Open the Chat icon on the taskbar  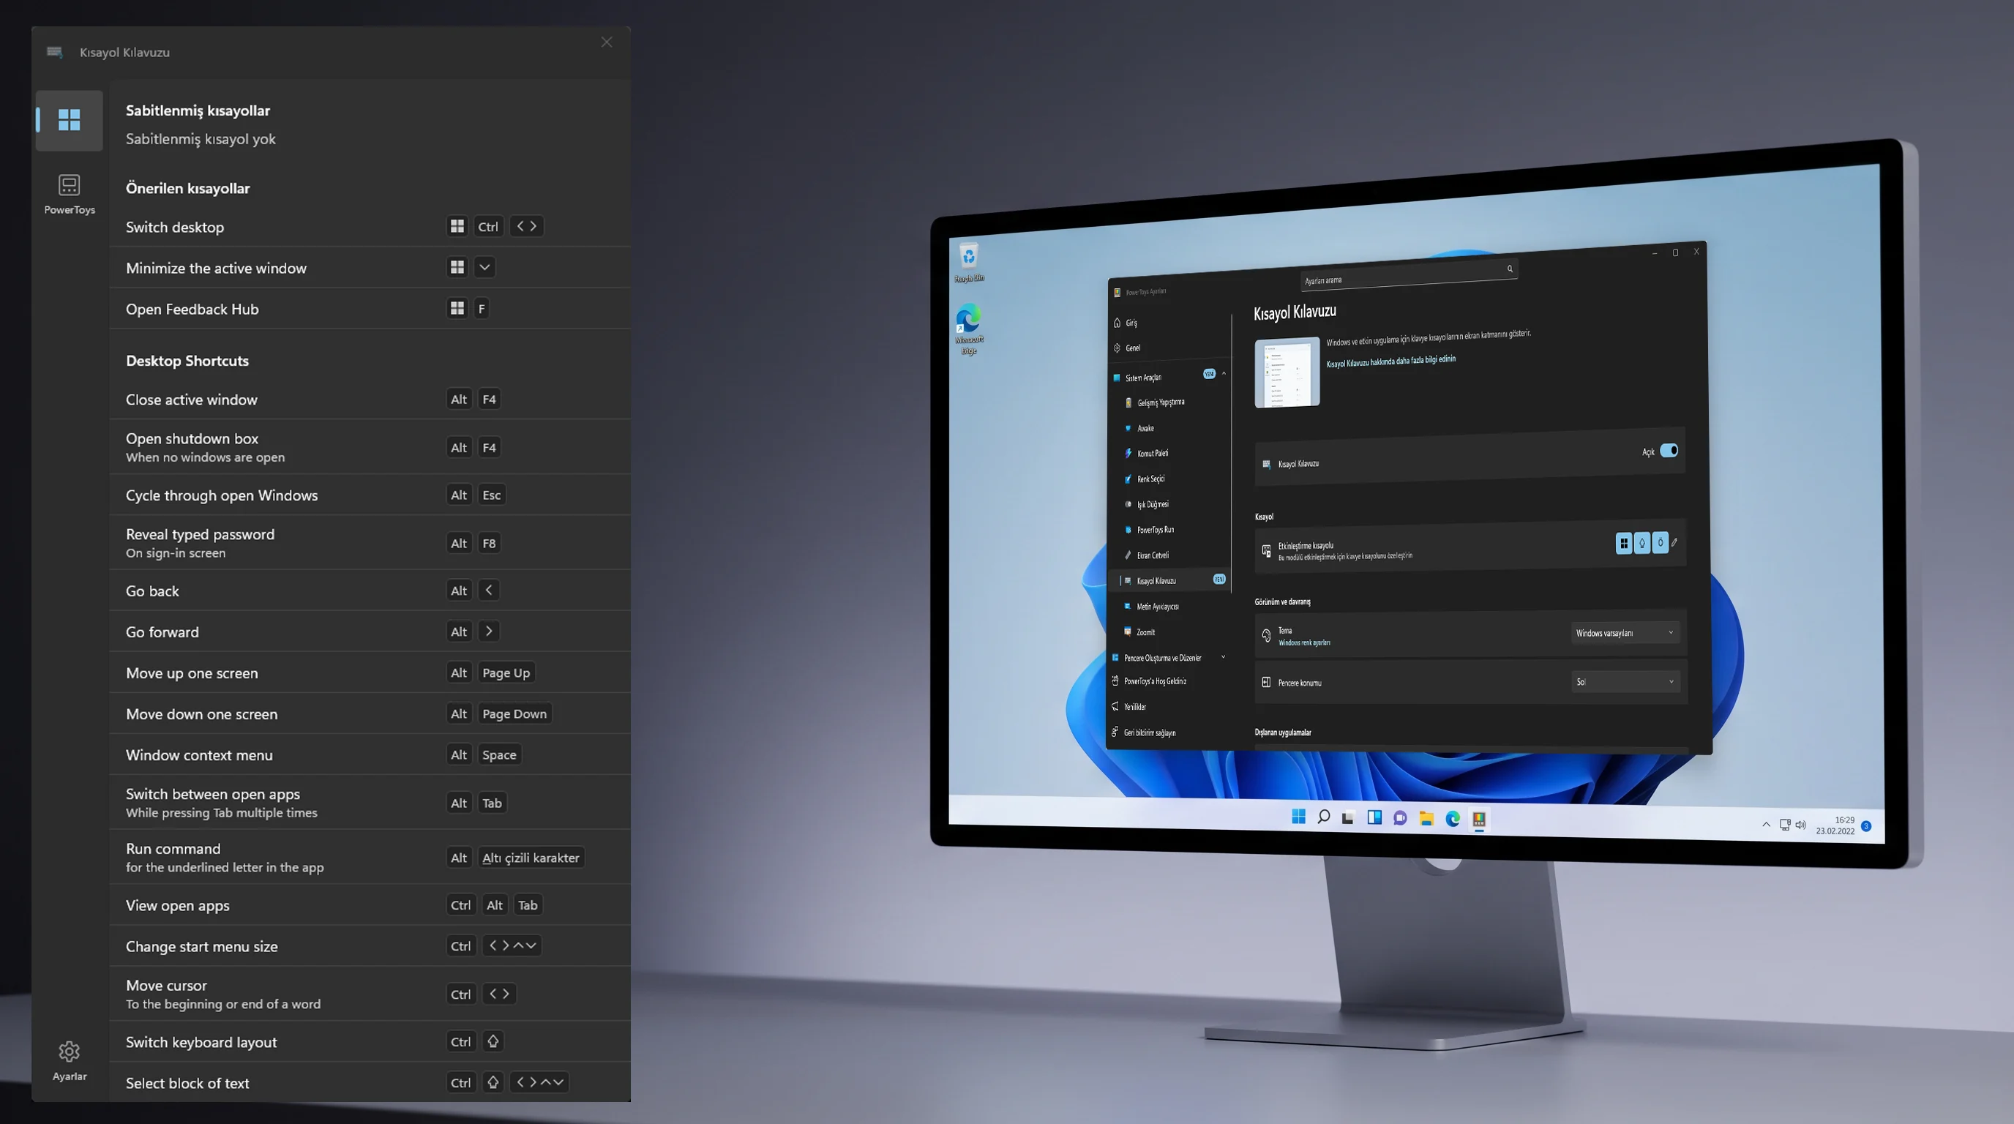(x=1400, y=818)
